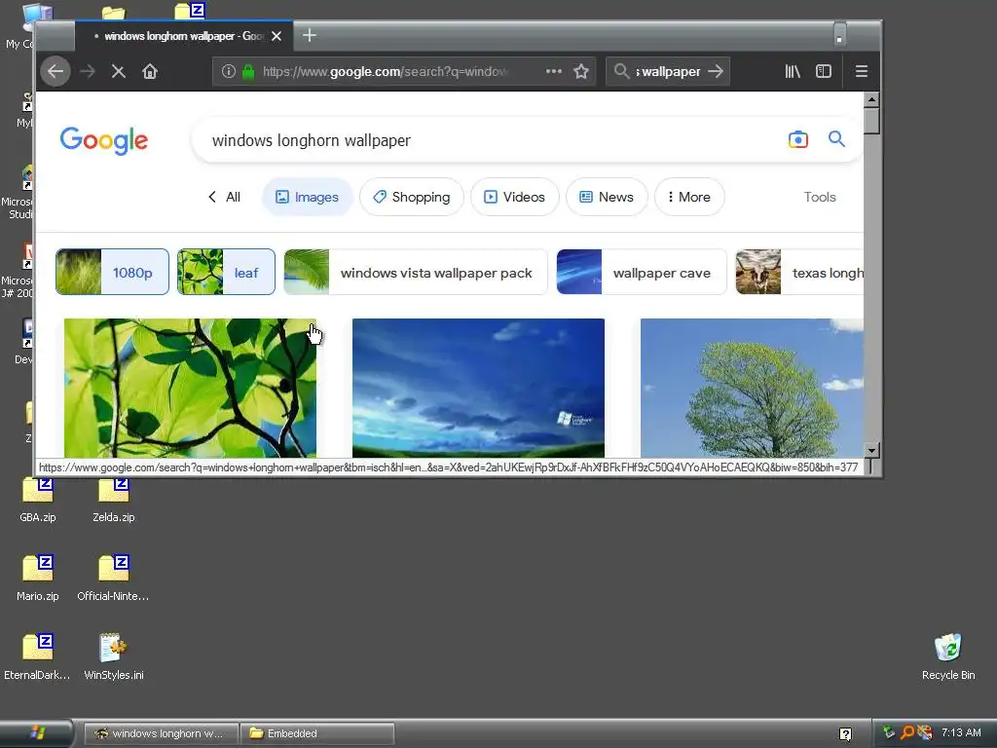The width and height of the screenshot is (997, 748).
Task: Open EternalDark... zip on desktop
Action: pyautogui.click(x=37, y=656)
